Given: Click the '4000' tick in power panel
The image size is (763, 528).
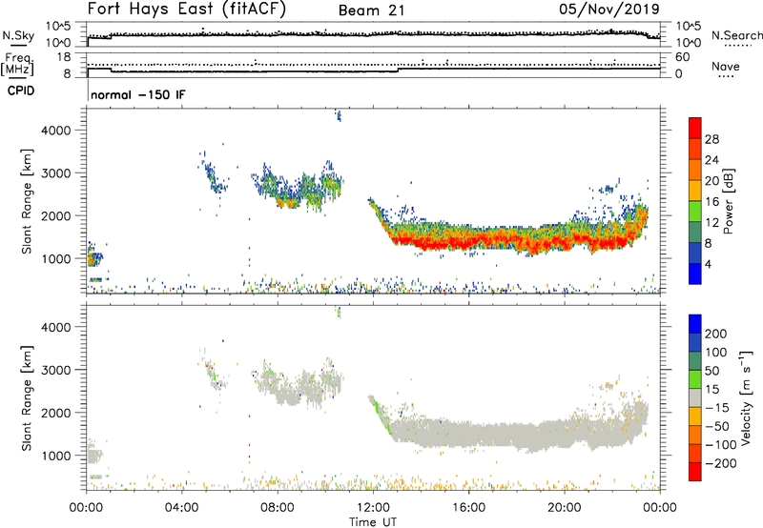Looking at the screenshot, I should [x=55, y=131].
